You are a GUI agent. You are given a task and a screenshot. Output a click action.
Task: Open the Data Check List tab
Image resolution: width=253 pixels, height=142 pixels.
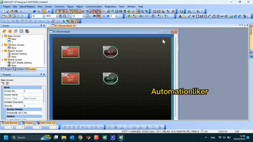click(46, 123)
